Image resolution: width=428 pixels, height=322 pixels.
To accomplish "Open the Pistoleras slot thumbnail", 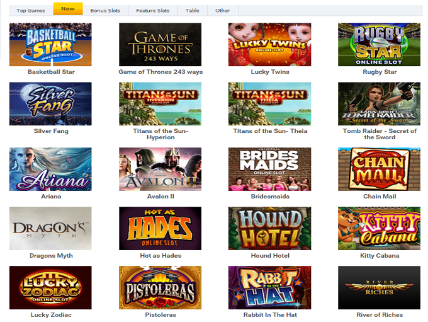I will pyautogui.click(x=160, y=287).
